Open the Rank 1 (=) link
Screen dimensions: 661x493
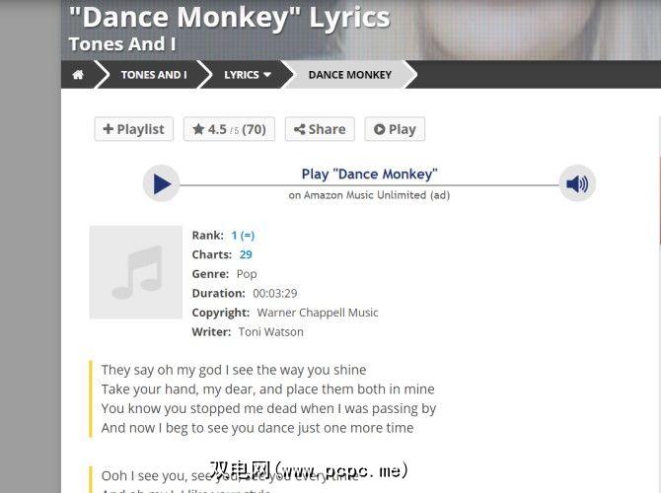pos(243,235)
